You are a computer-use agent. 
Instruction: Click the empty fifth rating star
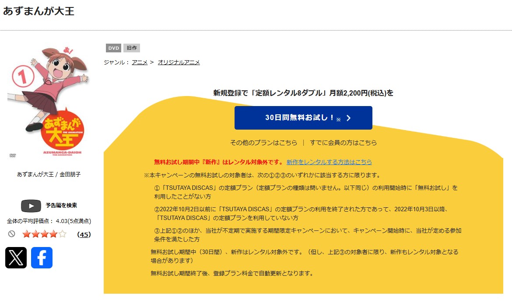(x=62, y=234)
